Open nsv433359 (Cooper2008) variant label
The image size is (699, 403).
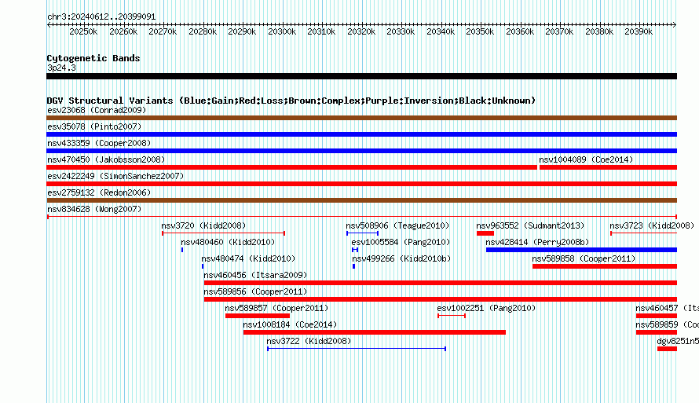click(x=99, y=143)
